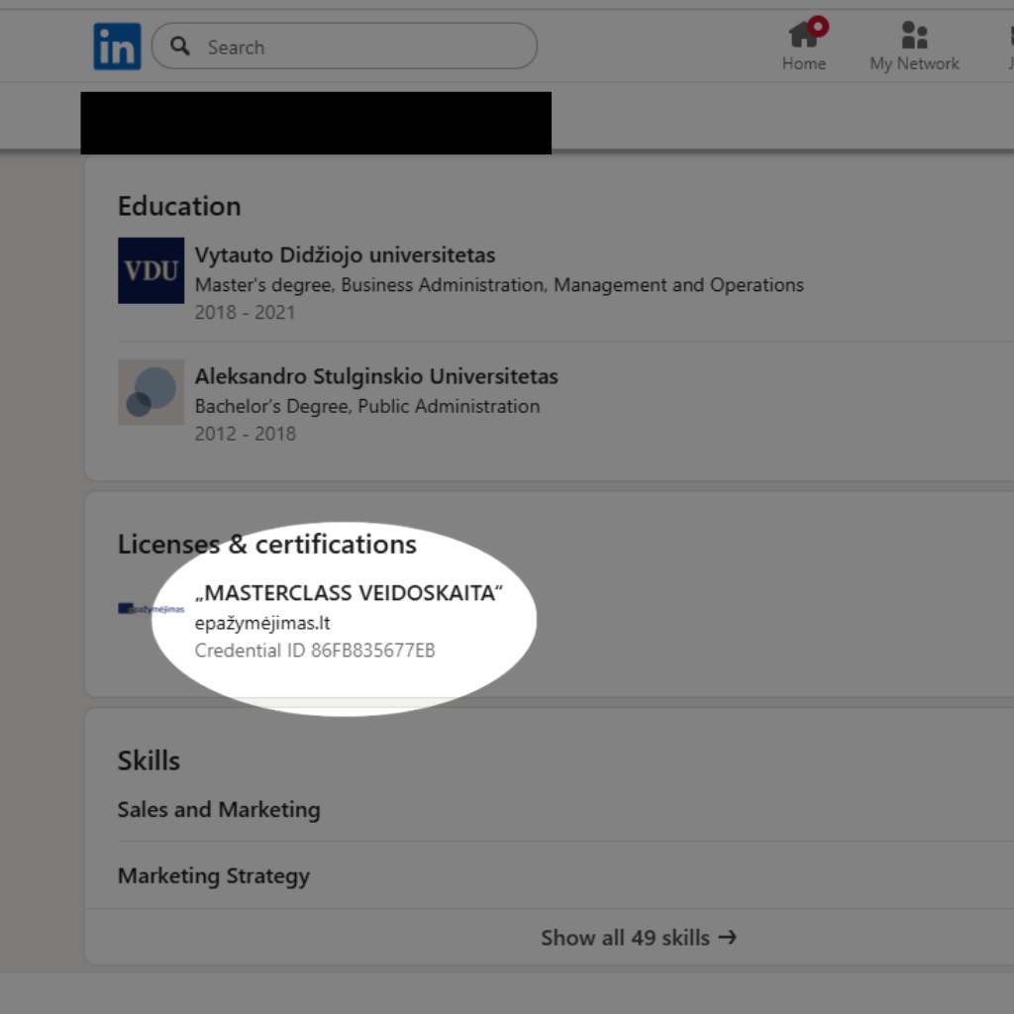This screenshot has height=1014, width=1014.
Task: Click the VDU university logo
Action: 151,270
